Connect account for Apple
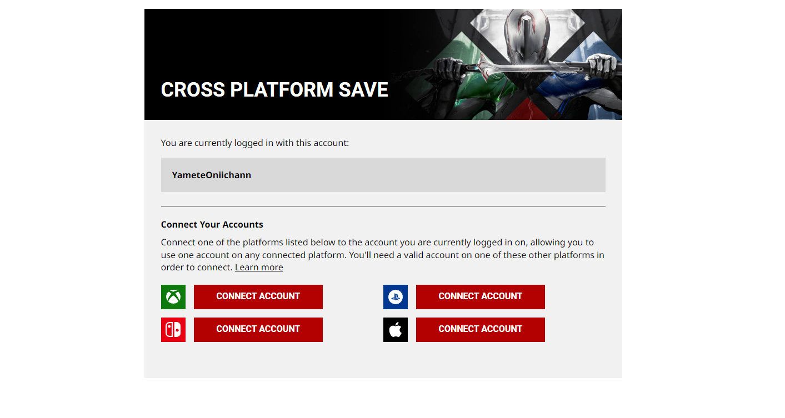This screenshot has width=785, height=418. (481, 330)
